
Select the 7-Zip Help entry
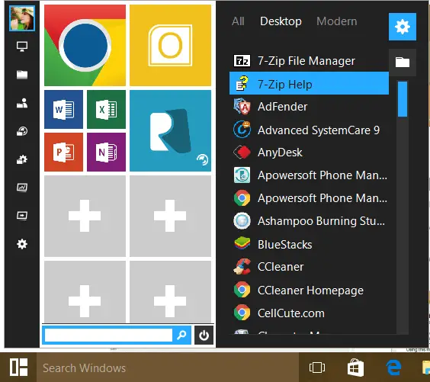click(309, 83)
